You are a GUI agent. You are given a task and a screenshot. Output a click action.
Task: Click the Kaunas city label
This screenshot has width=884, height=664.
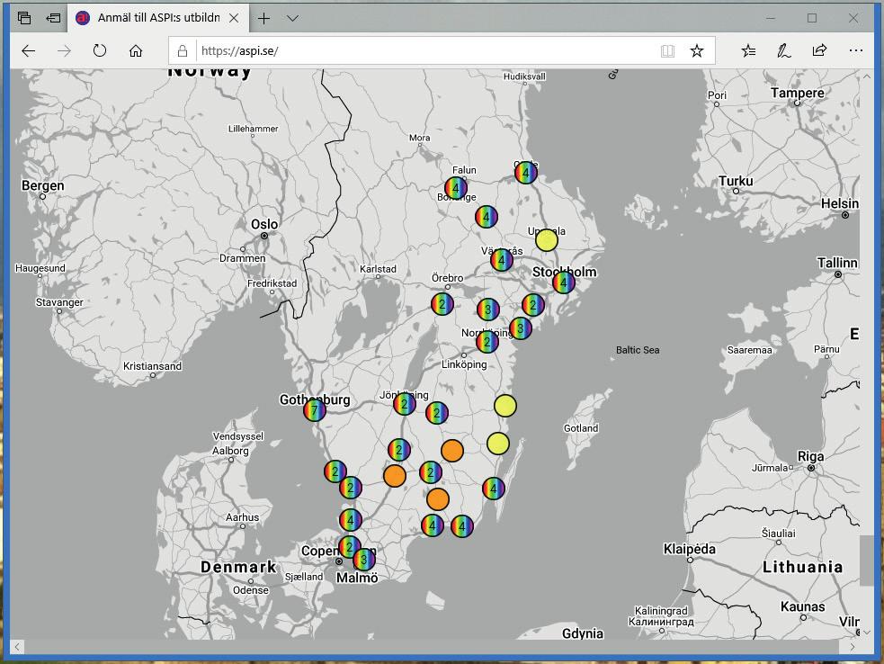803,607
